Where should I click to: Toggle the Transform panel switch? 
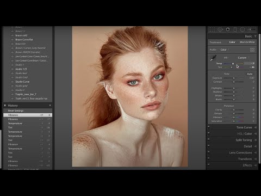[209, 158]
